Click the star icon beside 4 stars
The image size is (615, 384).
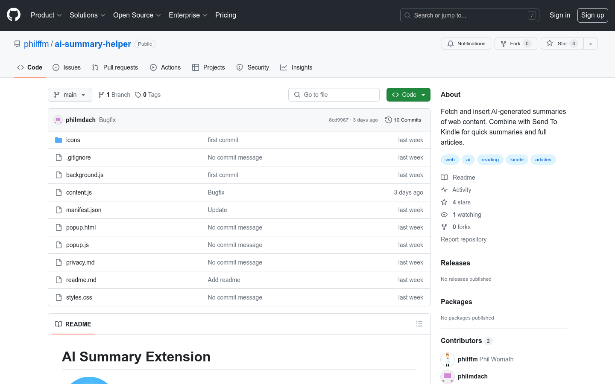pos(444,202)
